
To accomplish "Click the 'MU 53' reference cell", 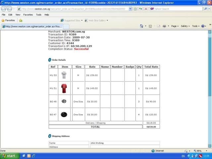I will pos(53,75).
